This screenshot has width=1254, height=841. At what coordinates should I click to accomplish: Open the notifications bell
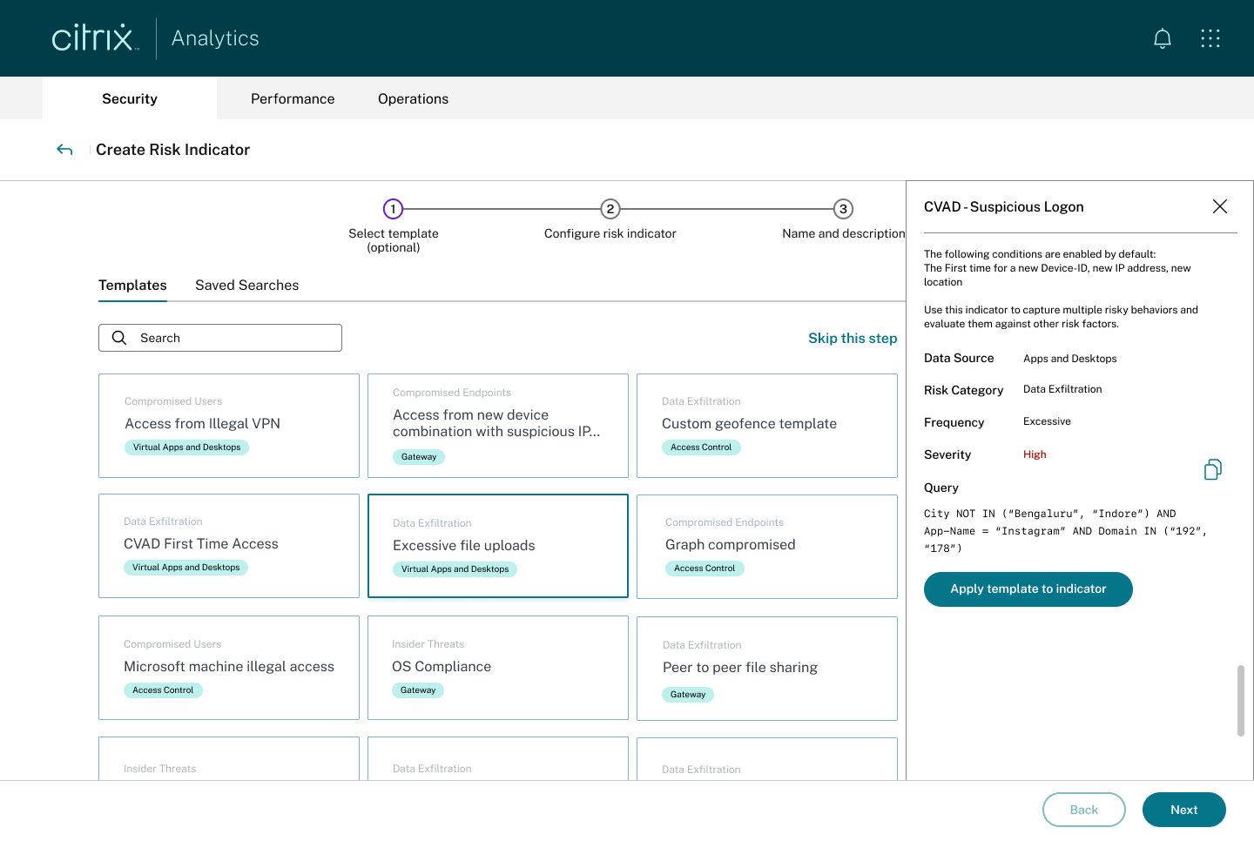(1163, 38)
